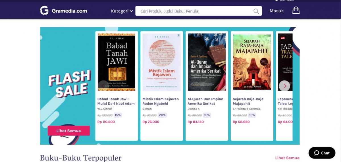Viewport: 341px width, 162px height.
Task: Click the Masuk login link
Action: pos(276,11)
